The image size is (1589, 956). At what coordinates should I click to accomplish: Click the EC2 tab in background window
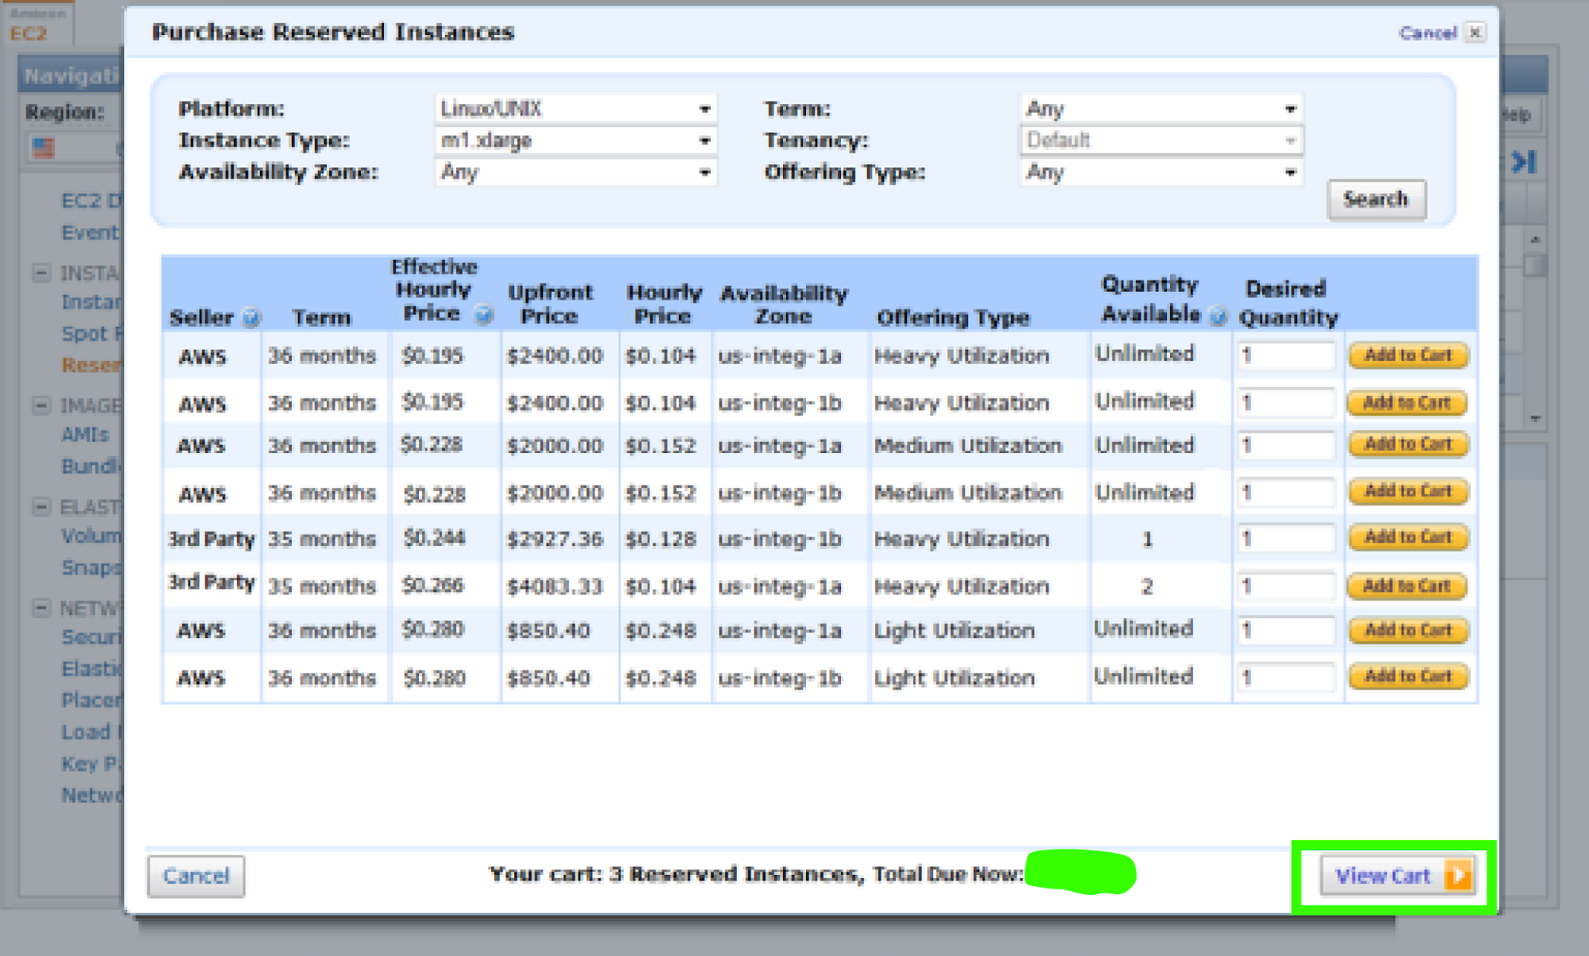tap(37, 24)
